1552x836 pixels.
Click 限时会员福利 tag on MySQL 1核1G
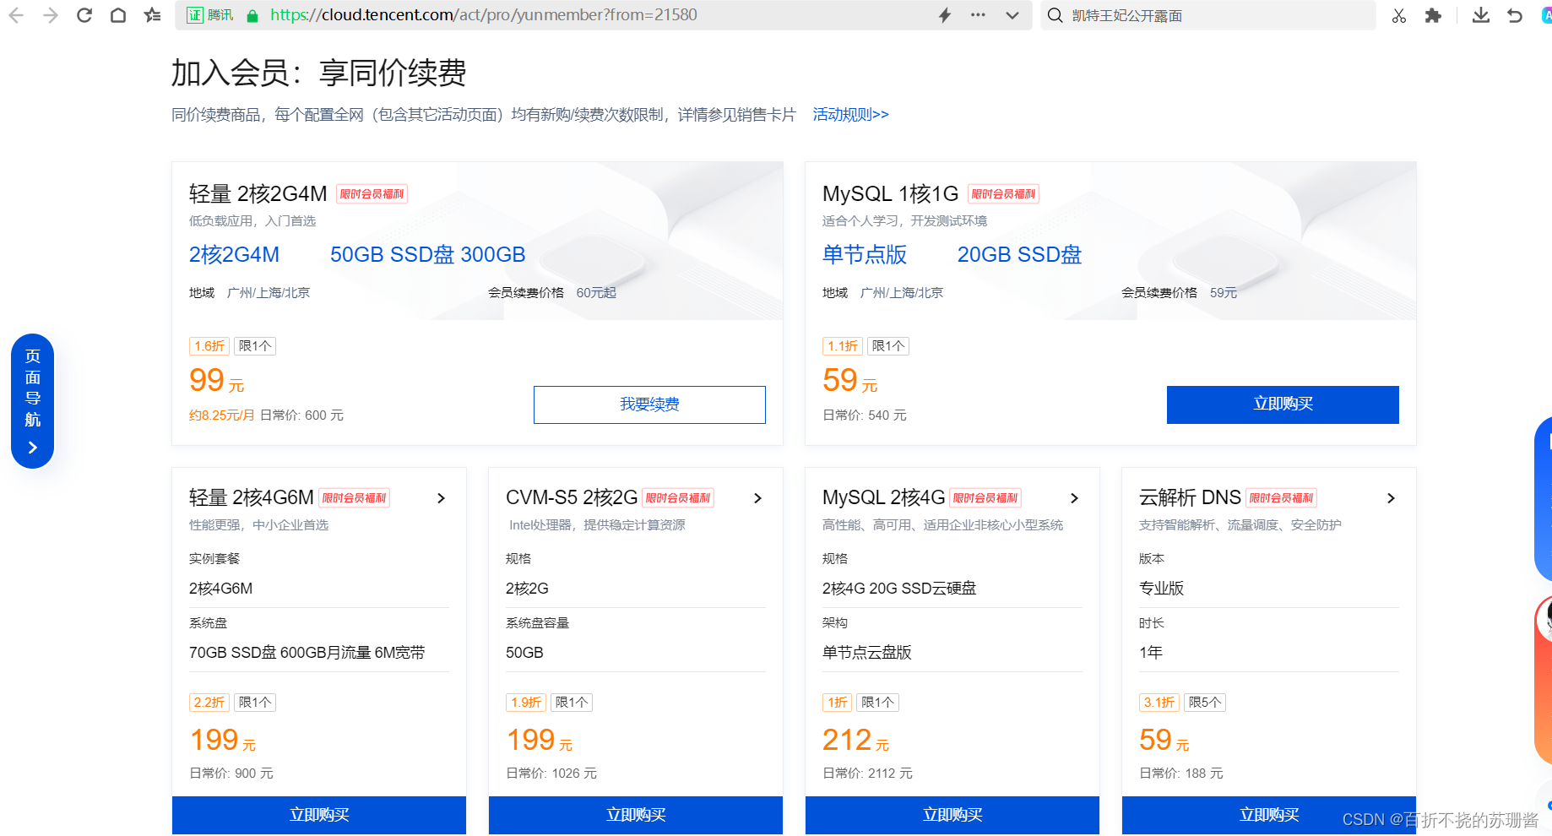[x=1003, y=194]
